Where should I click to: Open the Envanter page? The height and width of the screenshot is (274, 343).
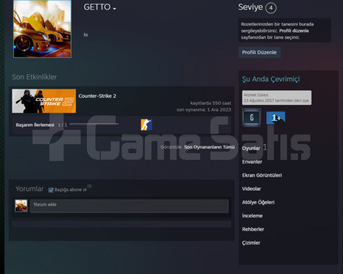pos(252,162)
